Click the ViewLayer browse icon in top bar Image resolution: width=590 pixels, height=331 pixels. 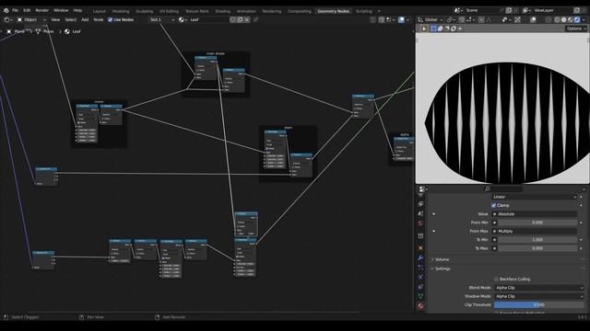click(x=527, y=10)
